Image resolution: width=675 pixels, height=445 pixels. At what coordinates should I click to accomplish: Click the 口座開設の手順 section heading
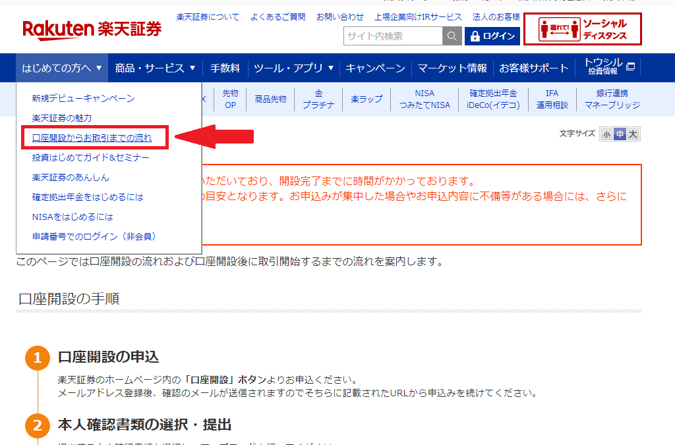coord(69,299)
